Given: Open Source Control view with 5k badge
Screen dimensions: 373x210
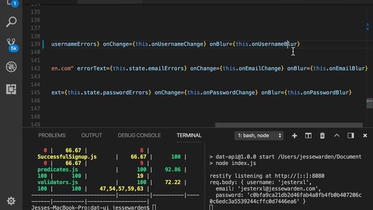Looking at the screenshot, I should pos(11,44).
